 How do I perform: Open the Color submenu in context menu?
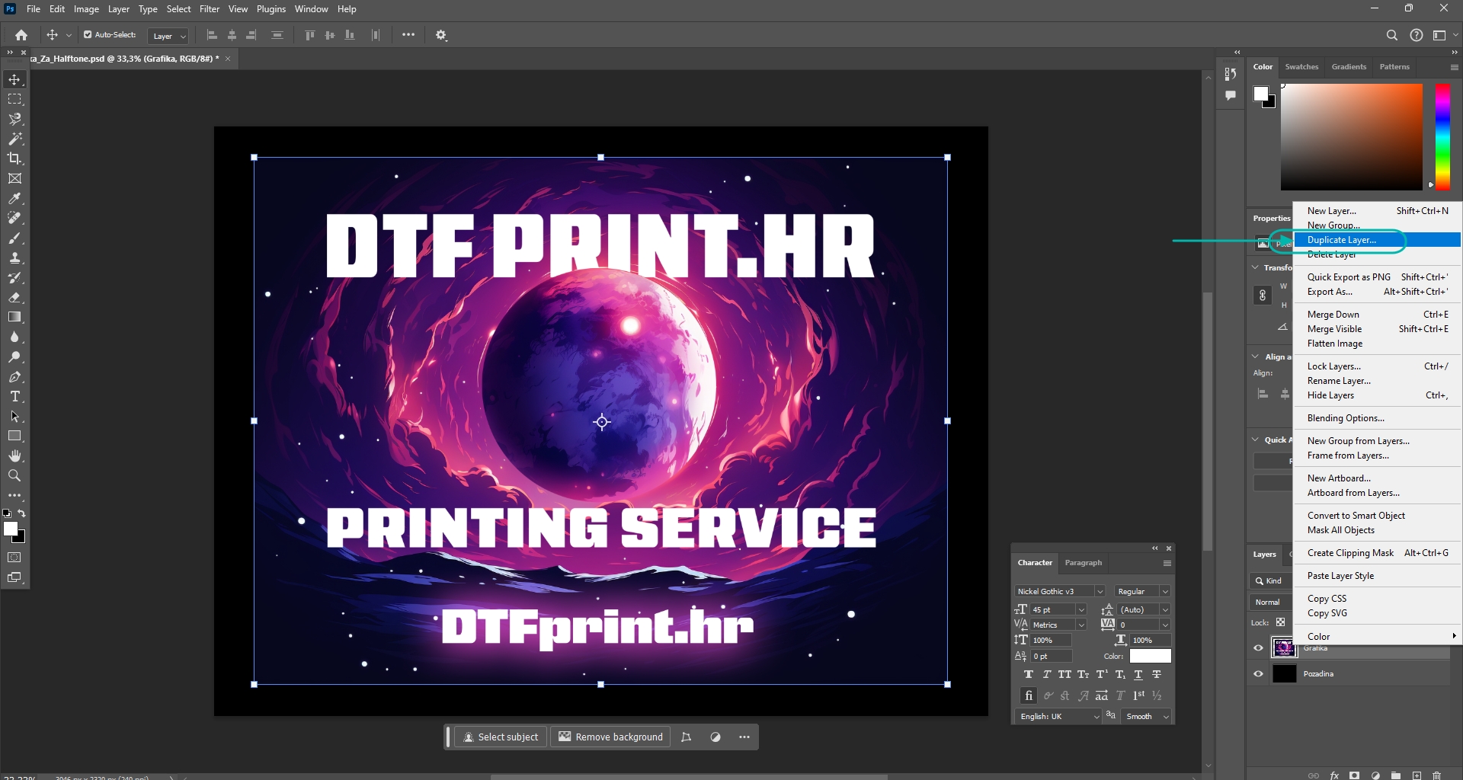(x=1378, y=636)
